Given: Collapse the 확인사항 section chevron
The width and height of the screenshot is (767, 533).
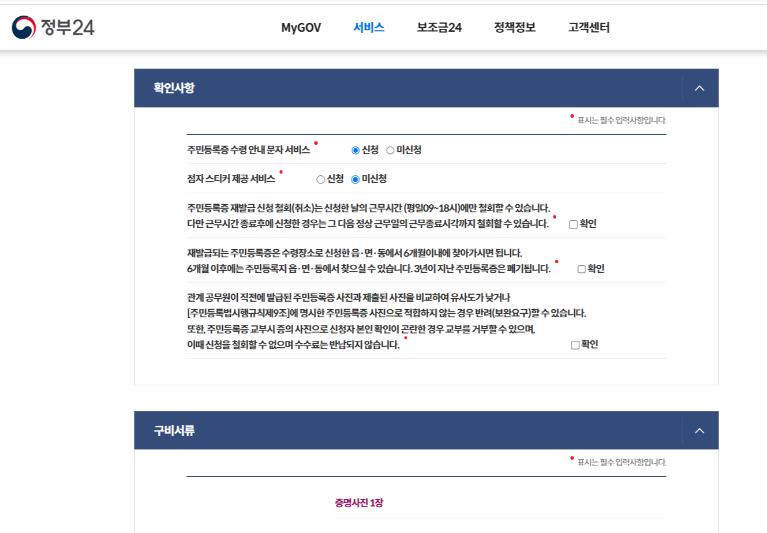Looking at the screenshot, I should (700, 88).
